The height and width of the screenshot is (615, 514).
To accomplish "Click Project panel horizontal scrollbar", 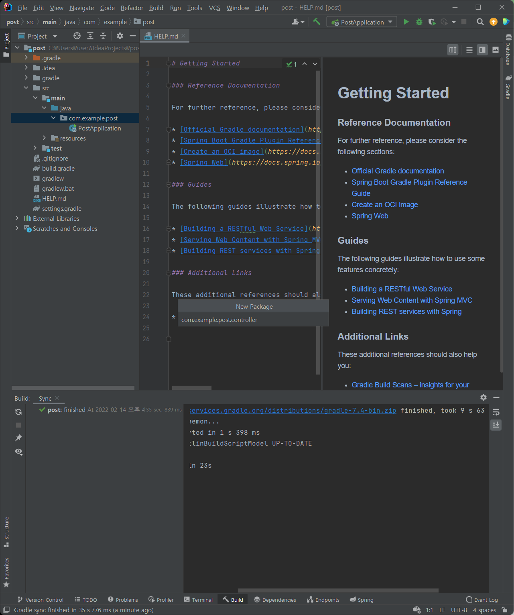I will (73, 388).
